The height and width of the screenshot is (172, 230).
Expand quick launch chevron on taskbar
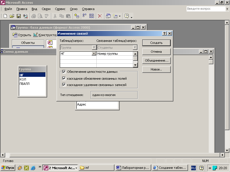40,167
